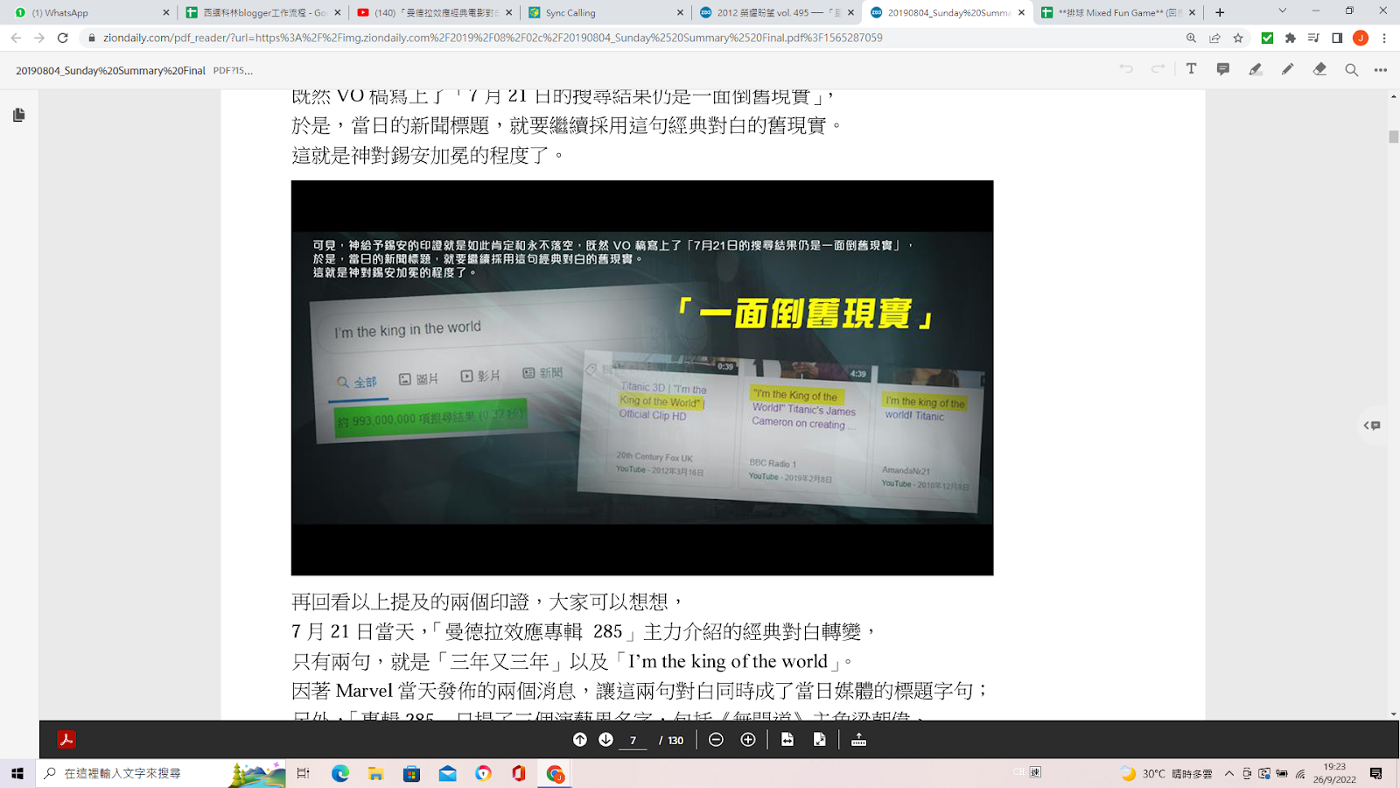Toggle the browser side panel
This screenshot has height=788, width=1400.
[x=1337, y=38]
